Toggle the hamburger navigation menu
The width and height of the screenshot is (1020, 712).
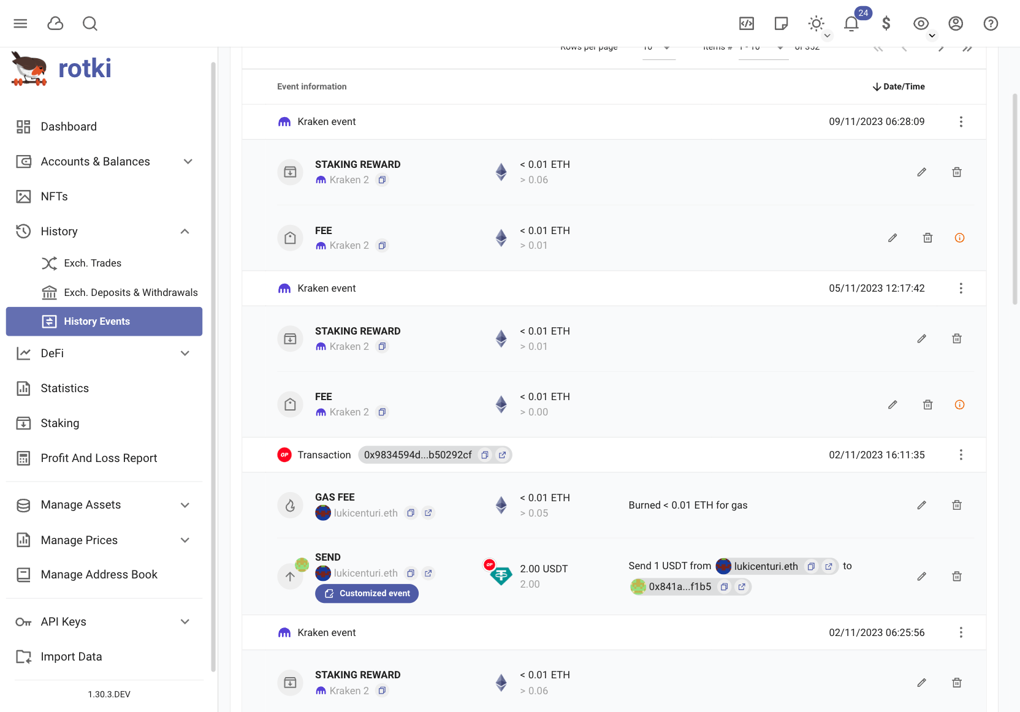[20, 23]
